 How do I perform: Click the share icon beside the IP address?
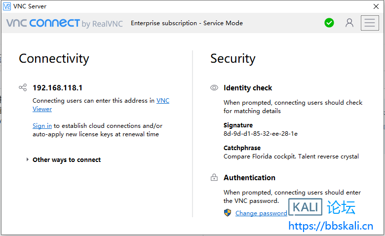pos(23,88)
